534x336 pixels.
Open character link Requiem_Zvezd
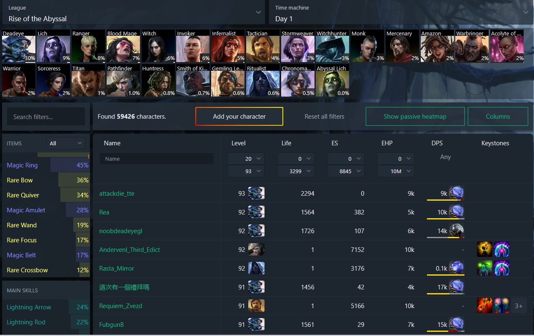[121, 306]
